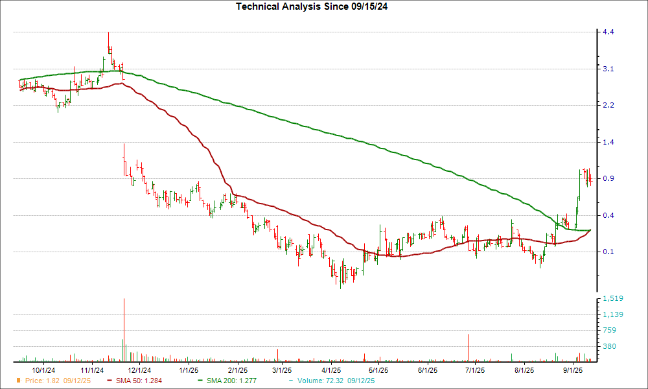Click the 3/1/25 date label
This screenshot has width=648, height=389.
[281, 370]
